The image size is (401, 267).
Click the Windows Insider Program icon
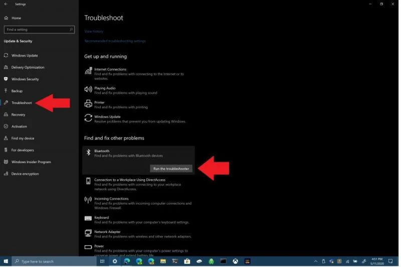pyautogui.click(x=6, y=162)
